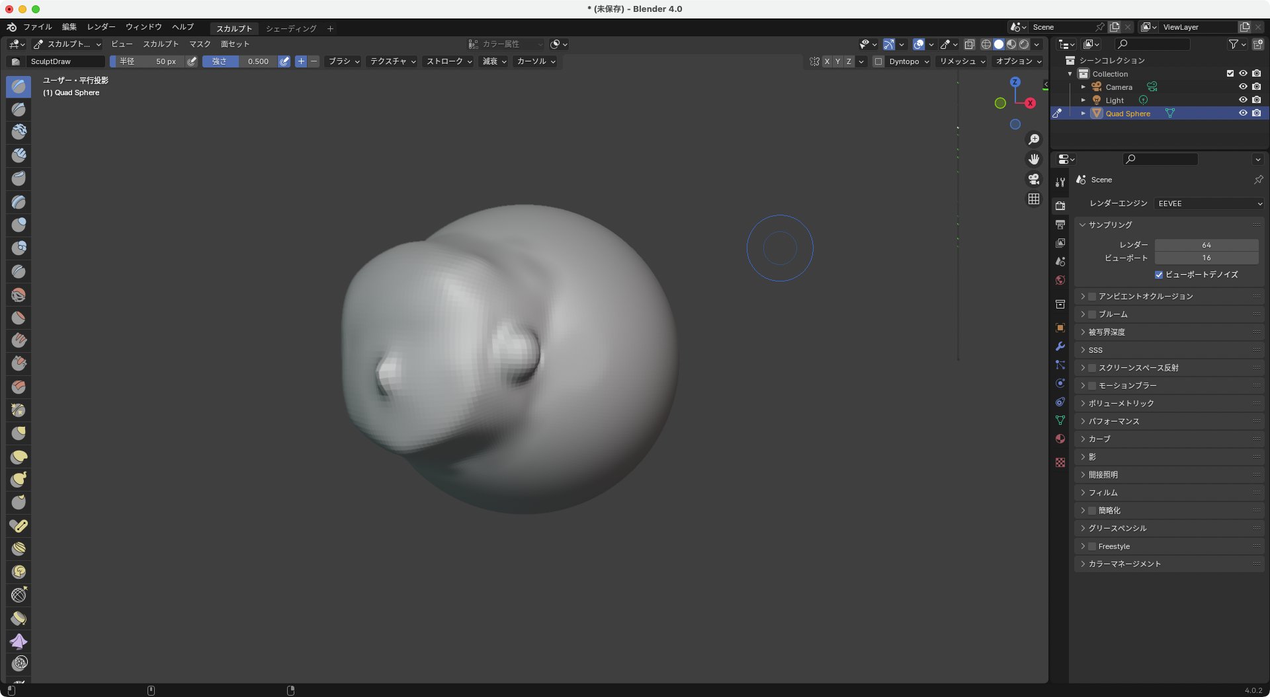
Task: Open the ファイル menu
Action: pos(38,27)
